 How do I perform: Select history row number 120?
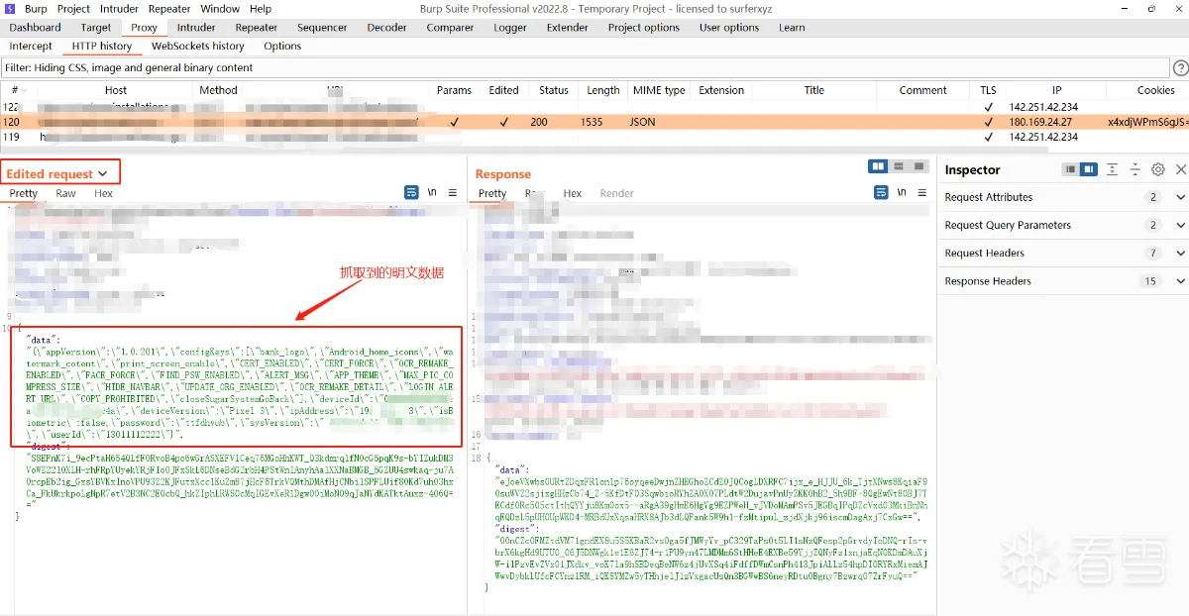click(594, 122)
